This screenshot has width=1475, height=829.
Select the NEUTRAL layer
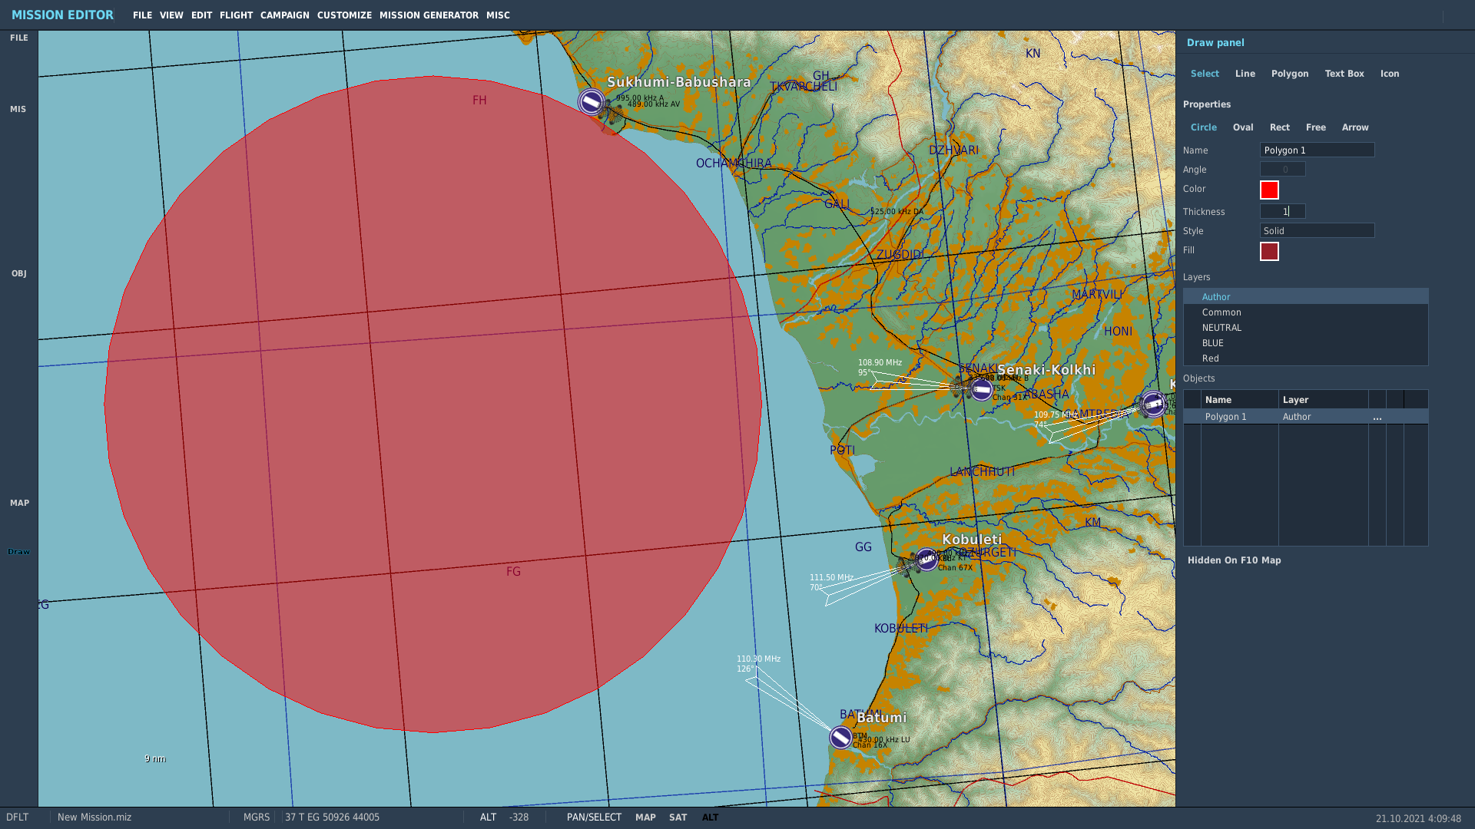pyautogui.click(x=1305, y=327)
